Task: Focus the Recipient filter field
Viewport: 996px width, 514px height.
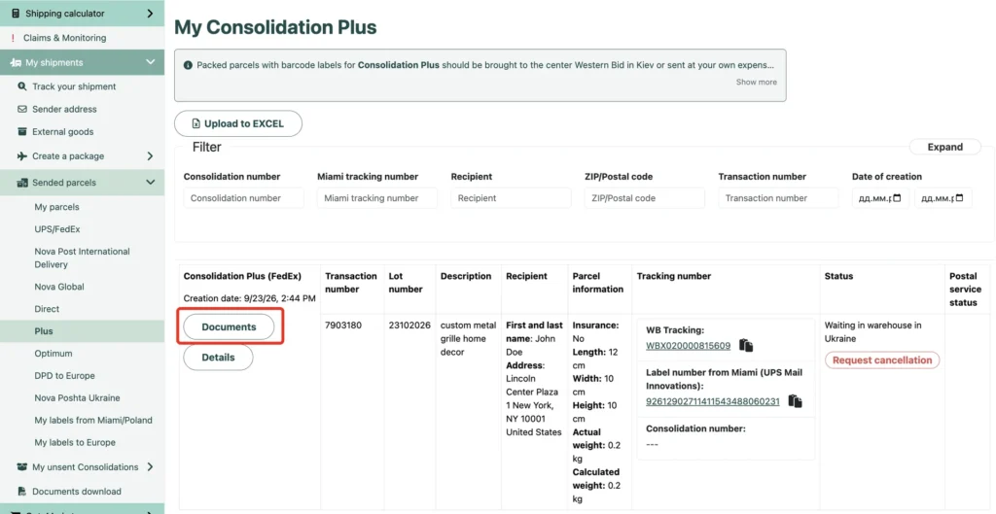Action: coord(512,198)
